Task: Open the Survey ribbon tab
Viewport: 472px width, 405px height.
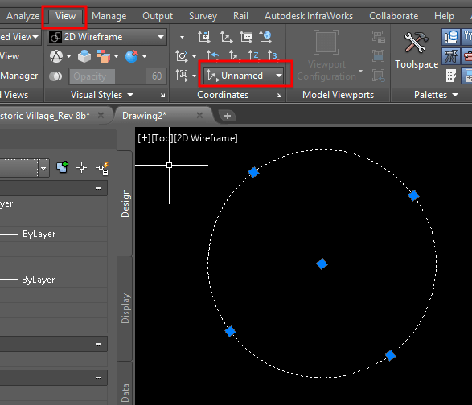Action: 203,15
